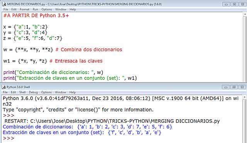Close the Python 3.6.0 Shell window
Image resolution: width=247 pixels, height=143 pixels.
pos(242,87)
